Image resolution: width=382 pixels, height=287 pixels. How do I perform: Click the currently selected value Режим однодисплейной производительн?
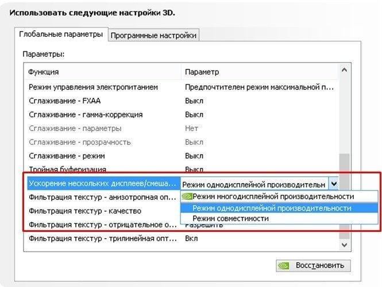click(254, 185)
